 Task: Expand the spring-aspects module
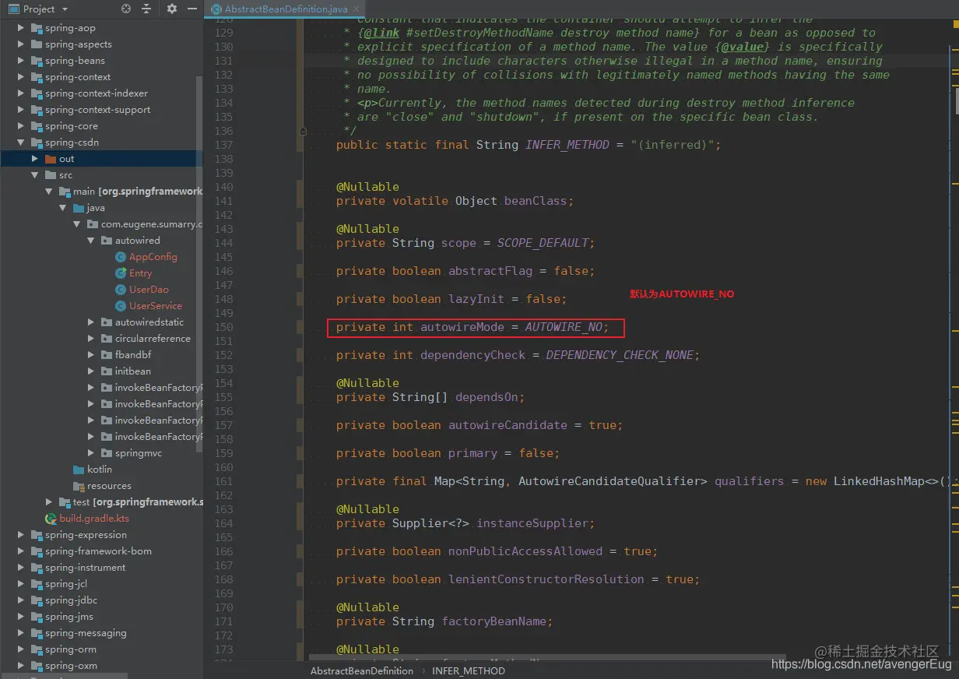coord(21,44)
